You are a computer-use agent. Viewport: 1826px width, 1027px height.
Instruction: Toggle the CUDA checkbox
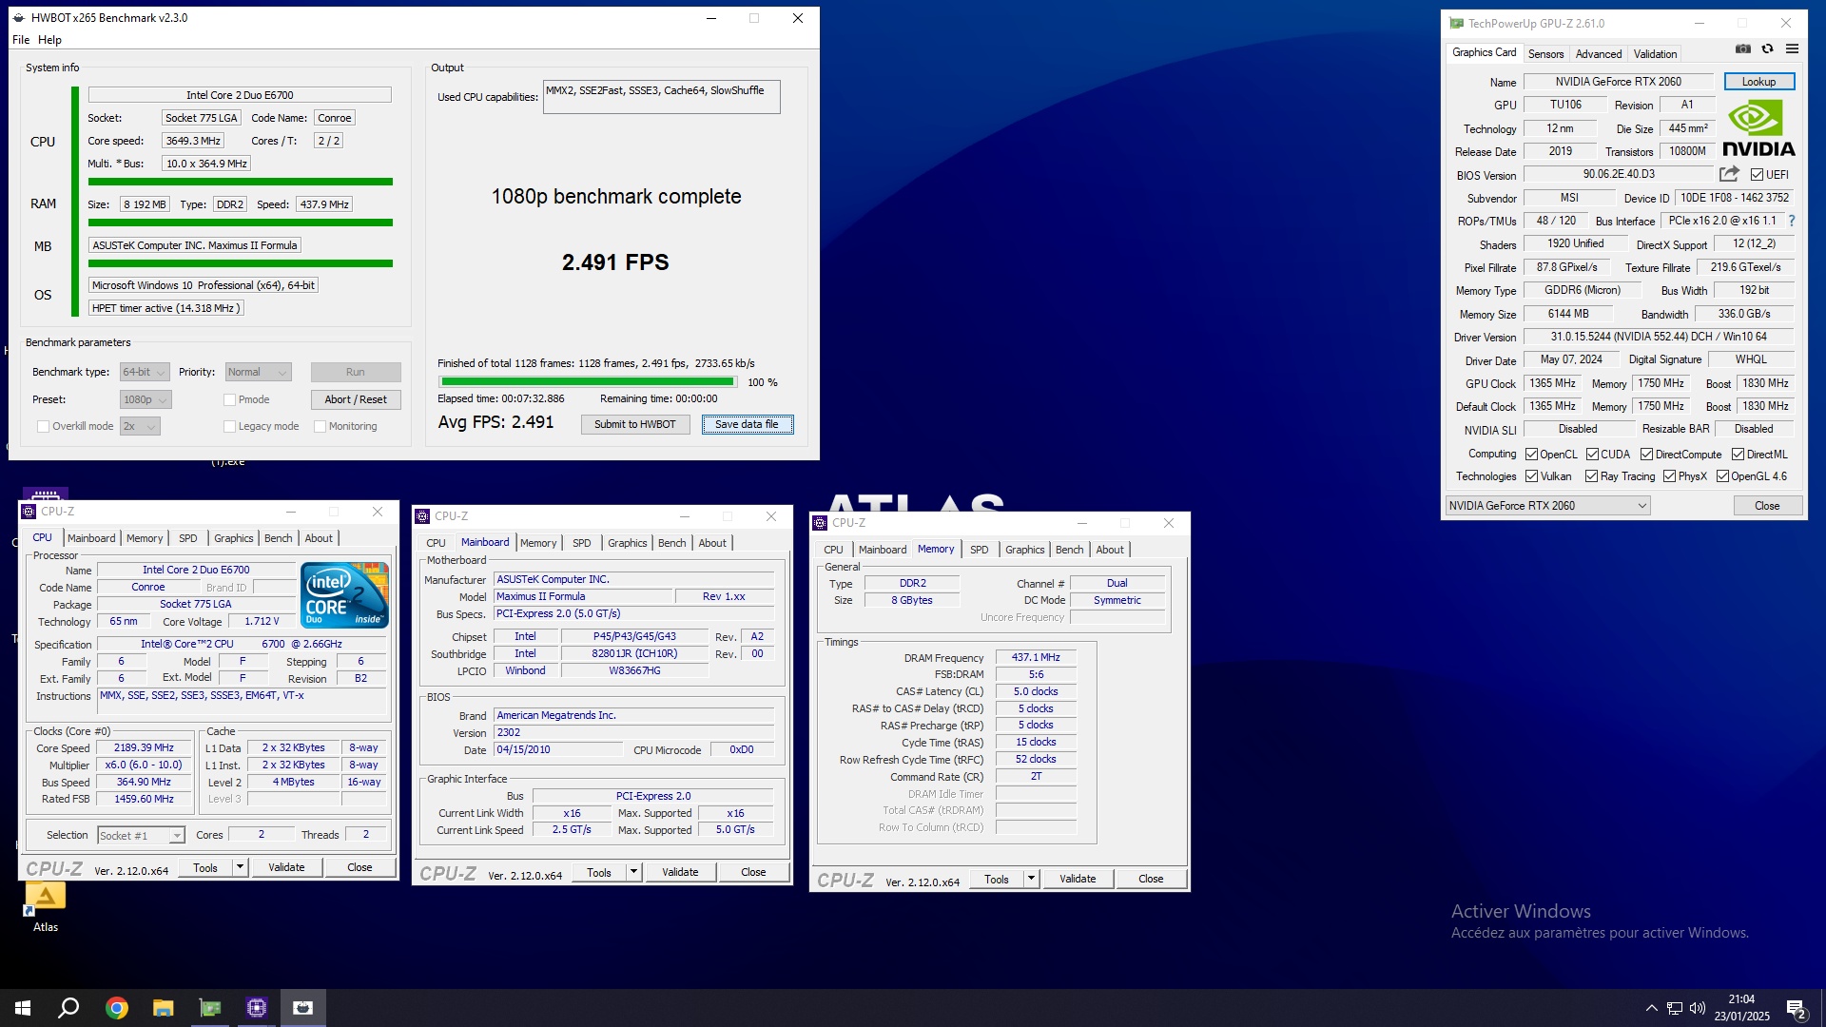1592,455
